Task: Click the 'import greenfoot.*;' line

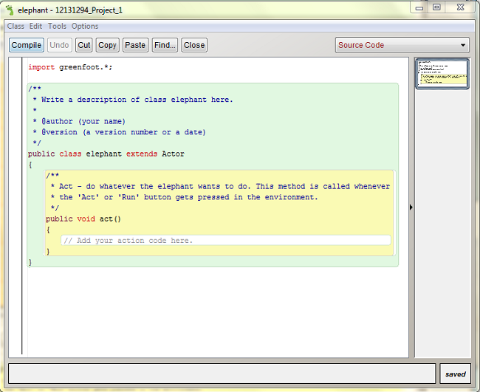Action: point(70,67)
